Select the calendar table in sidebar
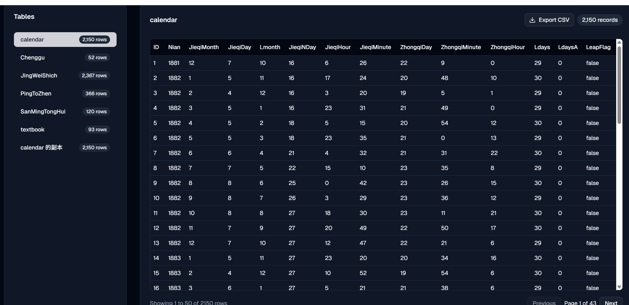The height and width of the screenshot is (305, 629). (x=65, y=40)
